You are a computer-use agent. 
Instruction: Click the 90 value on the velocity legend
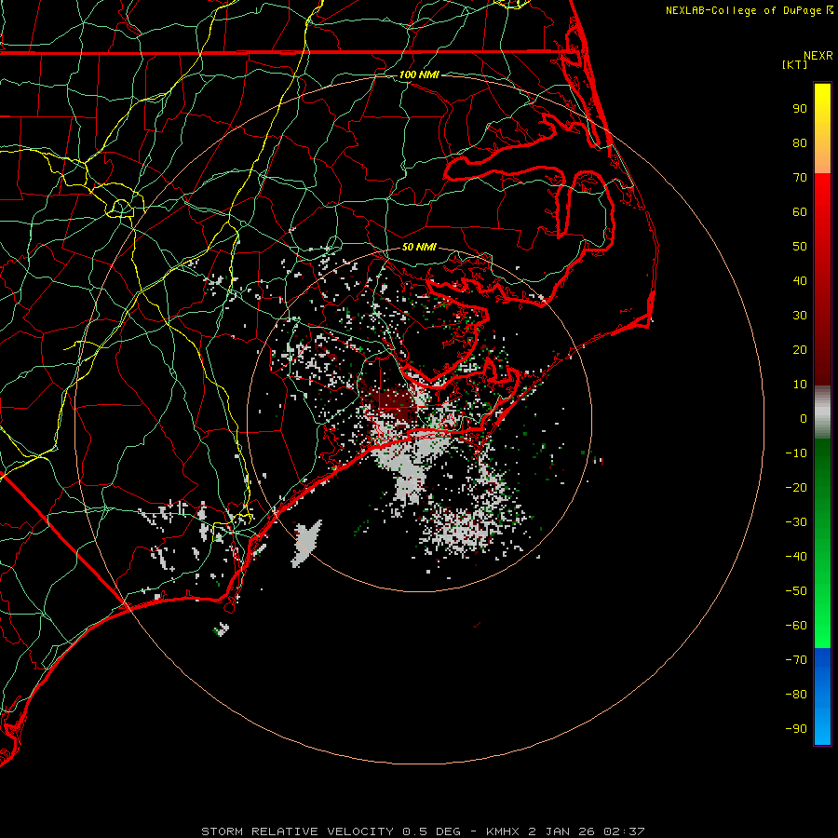point(800,109)
